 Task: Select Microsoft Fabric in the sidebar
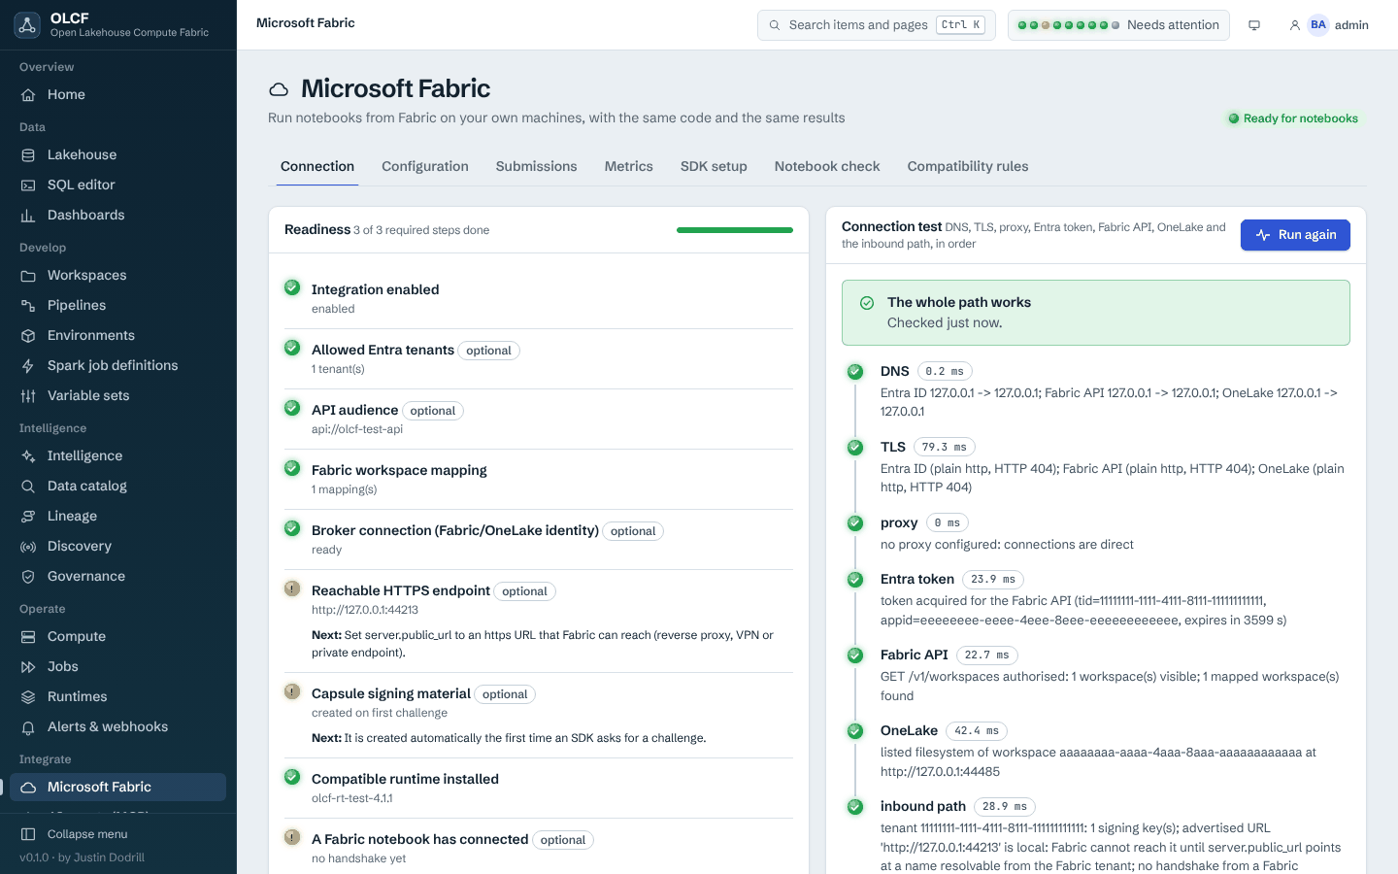(117, 788)
